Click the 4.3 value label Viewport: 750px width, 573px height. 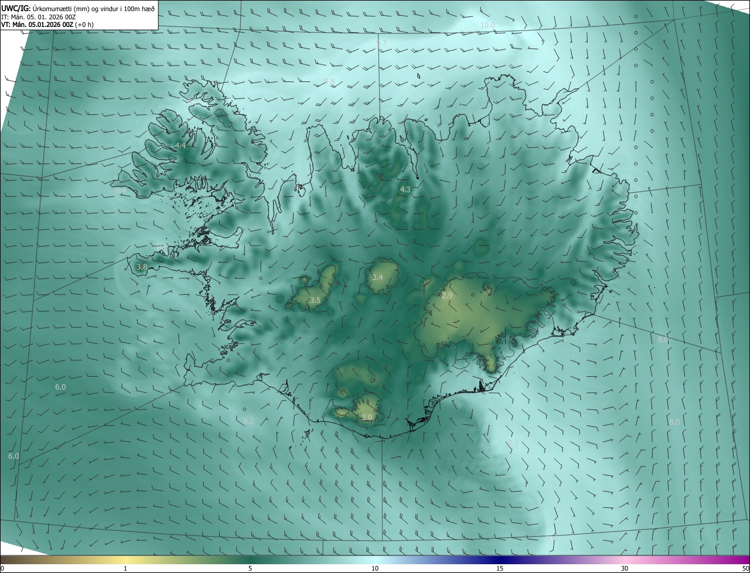[x=405, y=189]
